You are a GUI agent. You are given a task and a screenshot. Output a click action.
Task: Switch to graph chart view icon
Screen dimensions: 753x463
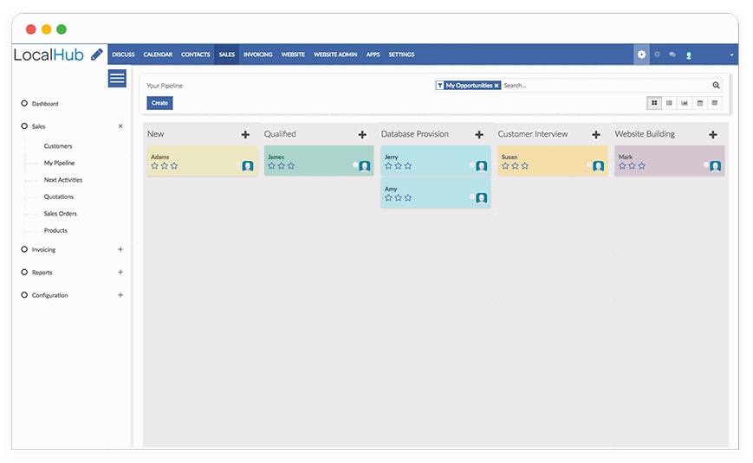click(x=685, y=103)
